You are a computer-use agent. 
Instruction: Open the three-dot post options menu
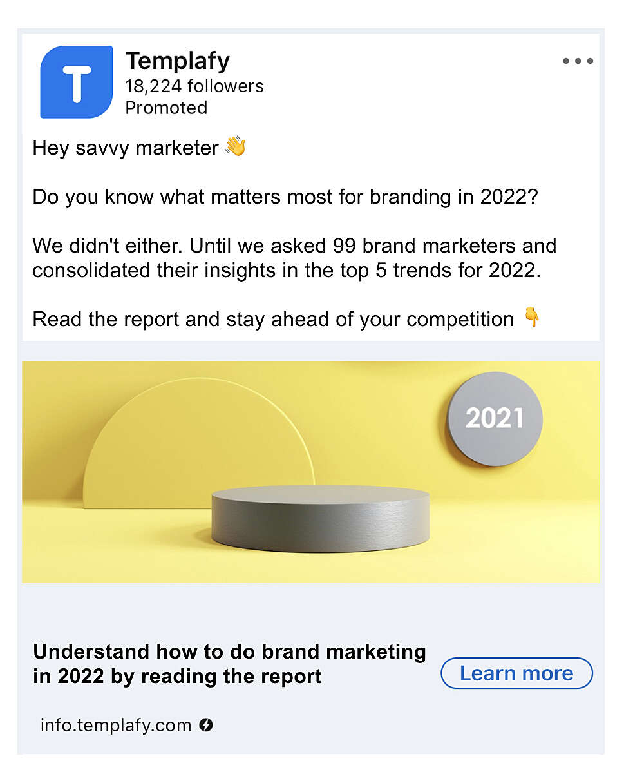coord(578,61)
